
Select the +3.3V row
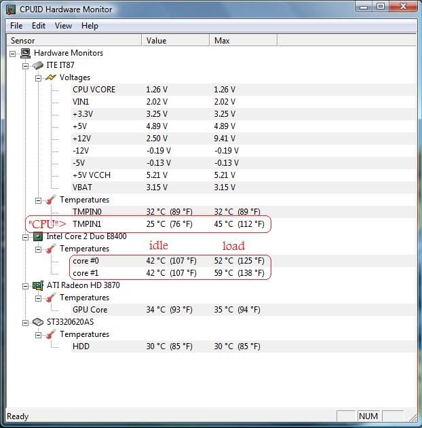244,114
